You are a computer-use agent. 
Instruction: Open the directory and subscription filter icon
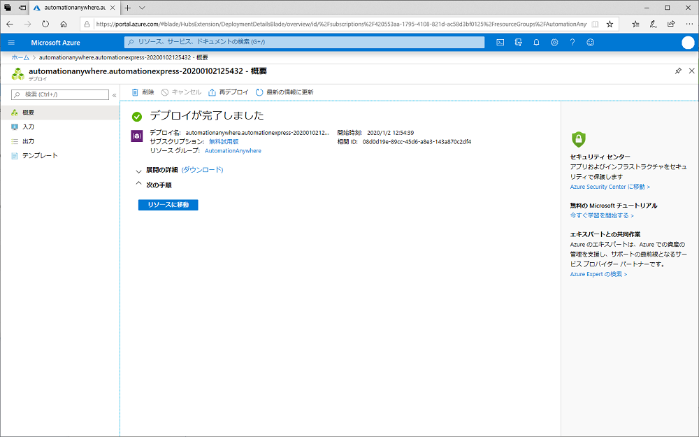[x=518, y=43]
